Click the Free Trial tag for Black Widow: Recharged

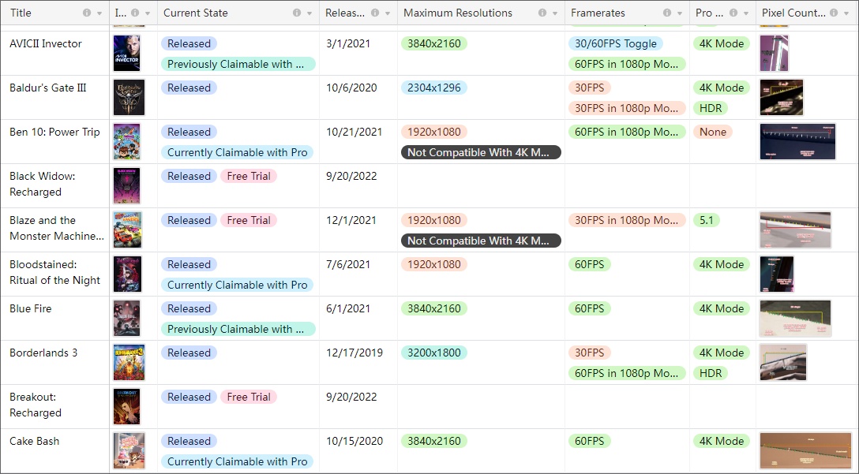249,176
